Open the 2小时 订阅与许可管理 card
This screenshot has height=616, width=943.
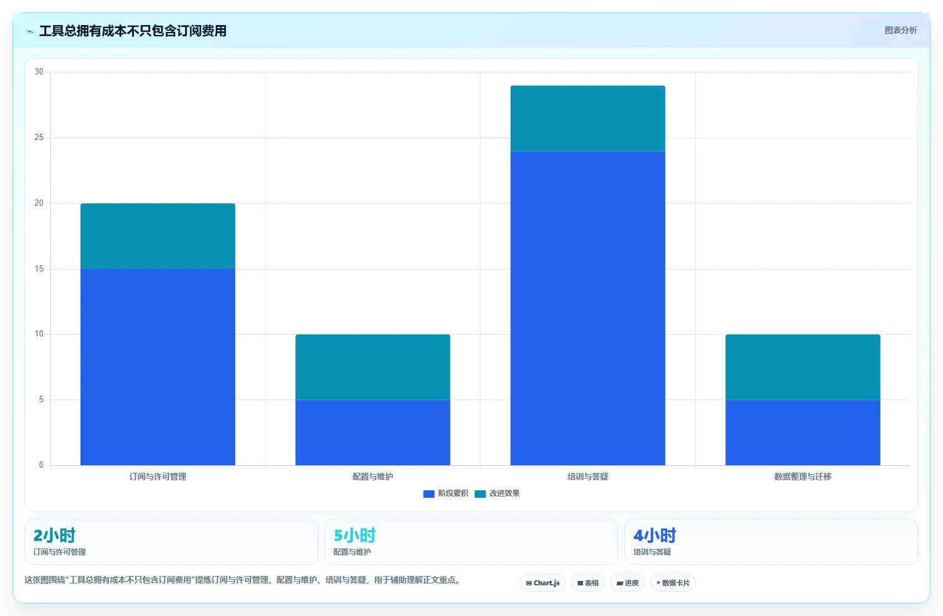coord(171,542)
